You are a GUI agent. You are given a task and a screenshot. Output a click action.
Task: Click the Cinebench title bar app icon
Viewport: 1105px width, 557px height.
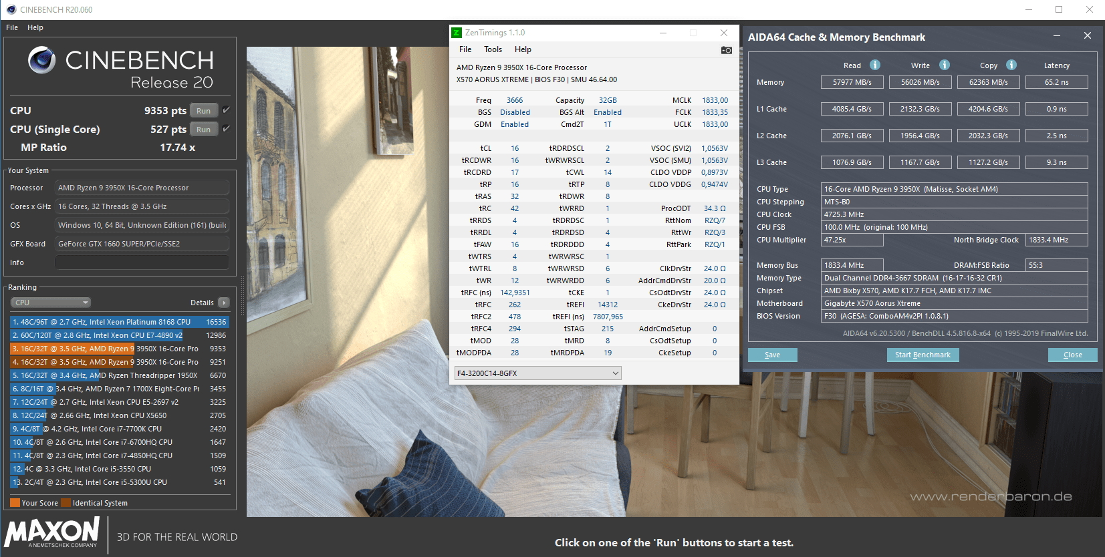tap(11, 9)
